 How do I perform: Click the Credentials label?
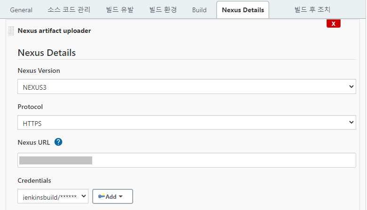(34, 180)
